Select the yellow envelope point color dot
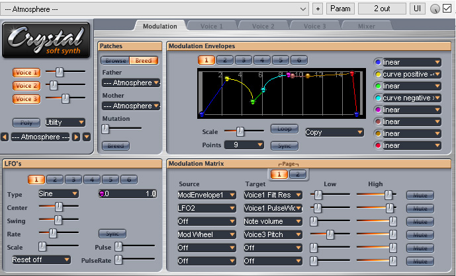The height and width of the screenshot is (276, 456). [x=378, y=74]
